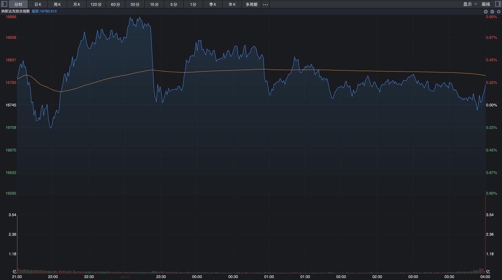Select the 15分 period tab

(154, 4)
